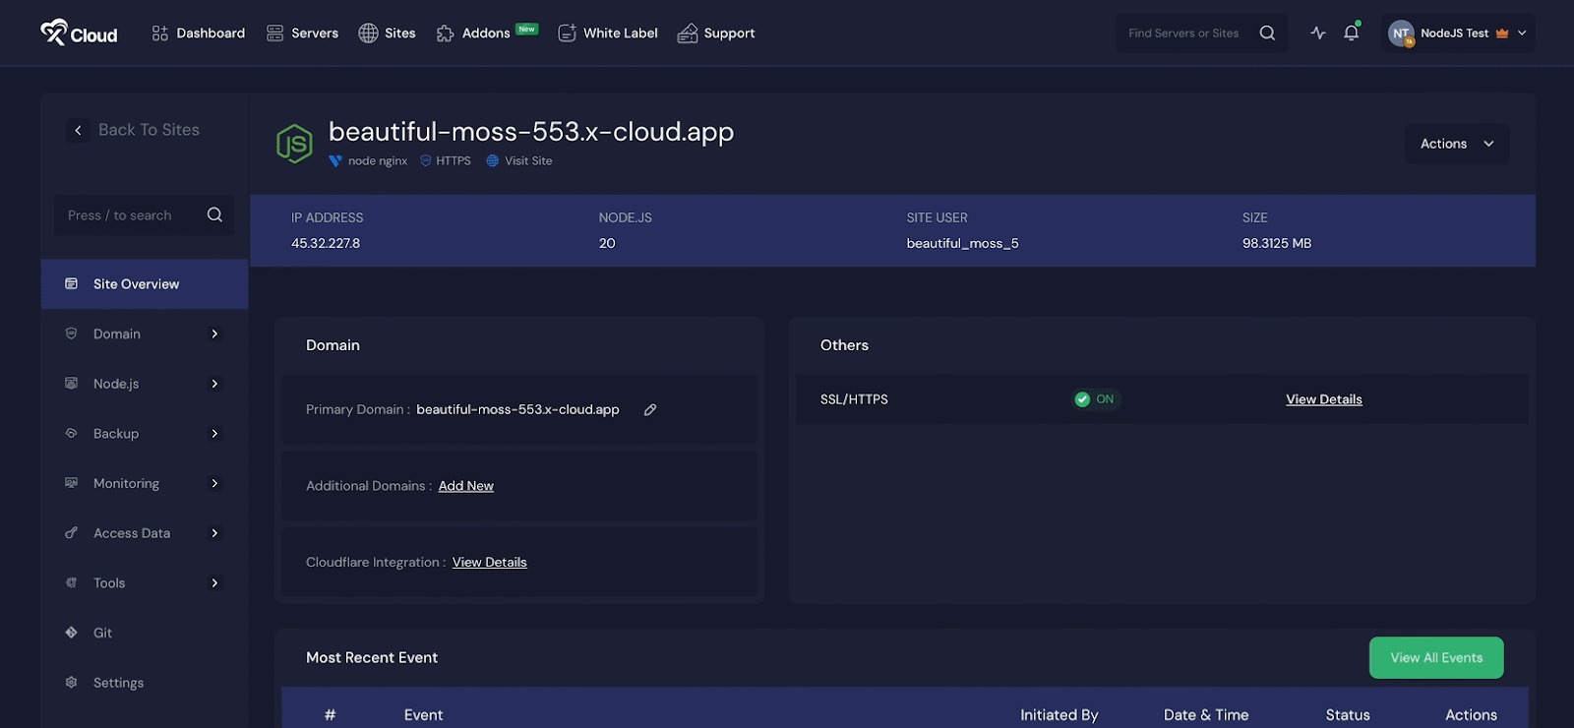Click the Monitoring sidebar icon
1574x728 pixels.
click(x=71, y=483)
